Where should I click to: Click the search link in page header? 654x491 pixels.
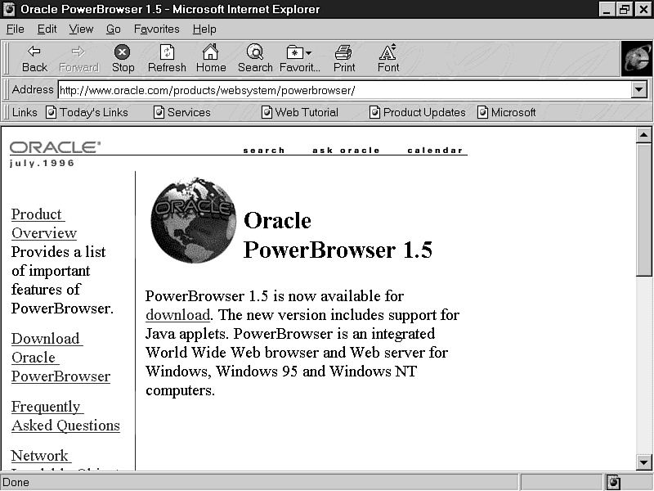point(264,151)
